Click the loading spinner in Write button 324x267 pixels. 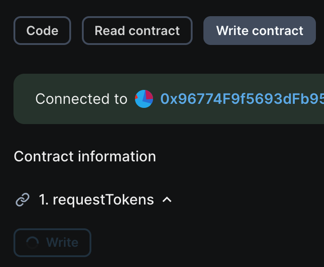point(32,243)
